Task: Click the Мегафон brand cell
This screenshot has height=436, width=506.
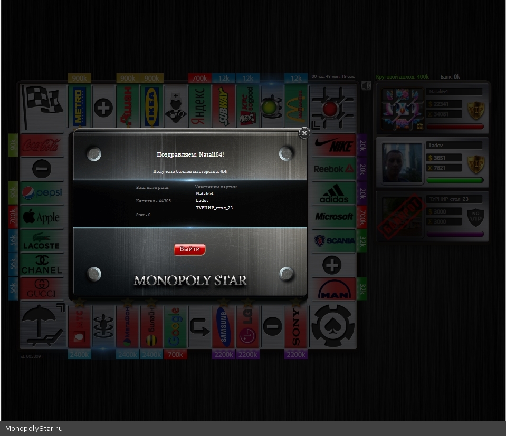Action: tap(128, 326)
